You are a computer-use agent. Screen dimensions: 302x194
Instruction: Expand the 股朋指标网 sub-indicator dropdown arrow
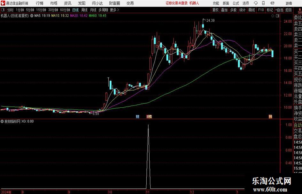(2, 121)
